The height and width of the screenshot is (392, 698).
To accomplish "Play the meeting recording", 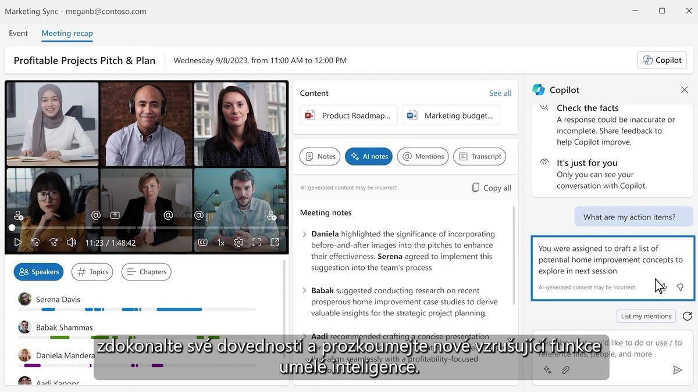I will [x=18, y=243].
